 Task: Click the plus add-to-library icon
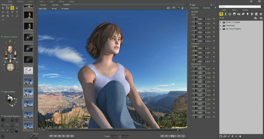tap(232, 136)
